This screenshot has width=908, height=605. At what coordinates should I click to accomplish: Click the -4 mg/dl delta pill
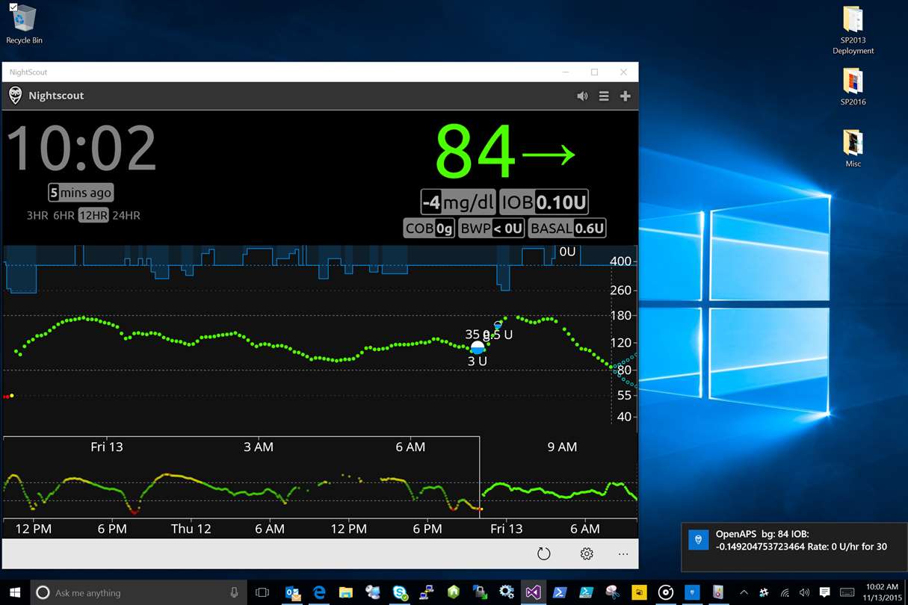[x=458, y=202]
